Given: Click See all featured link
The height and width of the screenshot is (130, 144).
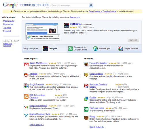Looking at the screenshot, I should (x=97, y=127).
